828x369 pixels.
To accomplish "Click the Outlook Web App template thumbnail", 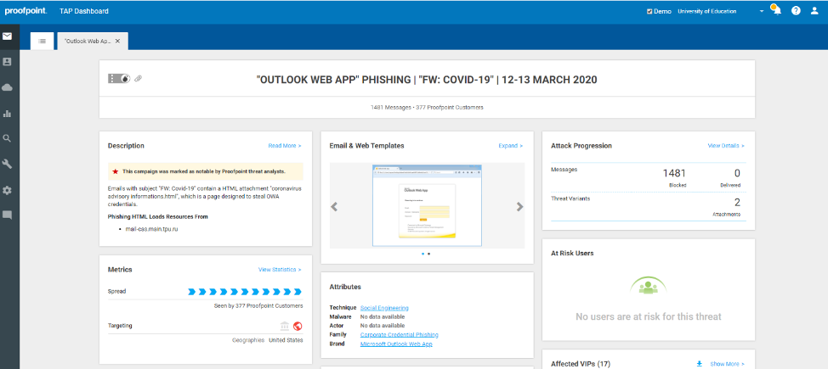I will point(427,205).
